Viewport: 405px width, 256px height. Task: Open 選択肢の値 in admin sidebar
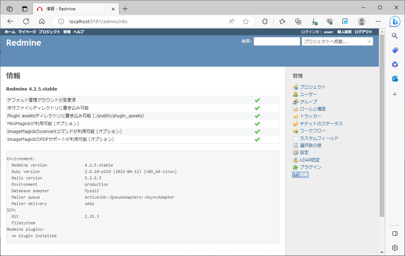311,145
